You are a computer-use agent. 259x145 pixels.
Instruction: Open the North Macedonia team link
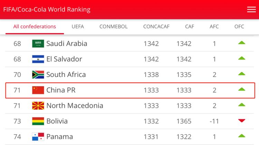(75, 105)
